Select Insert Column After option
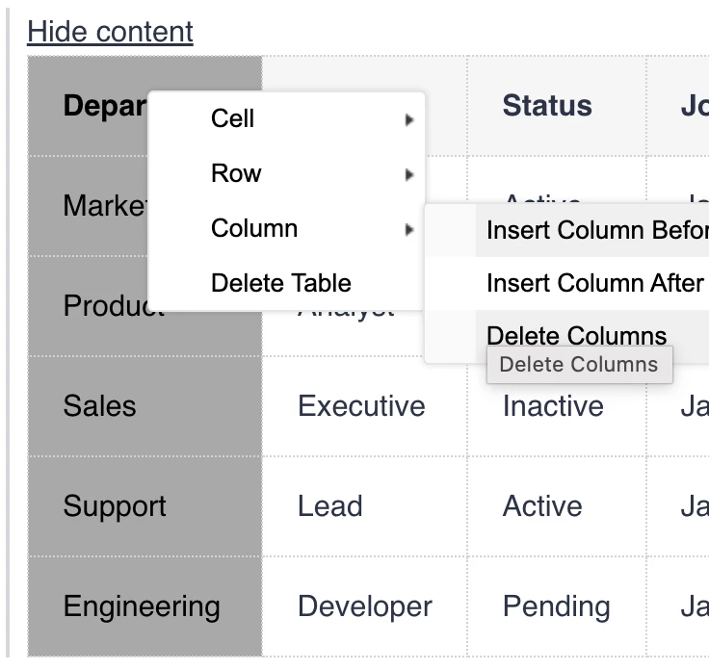The width and height of the screenshot is (709, 670). [594, 283]
